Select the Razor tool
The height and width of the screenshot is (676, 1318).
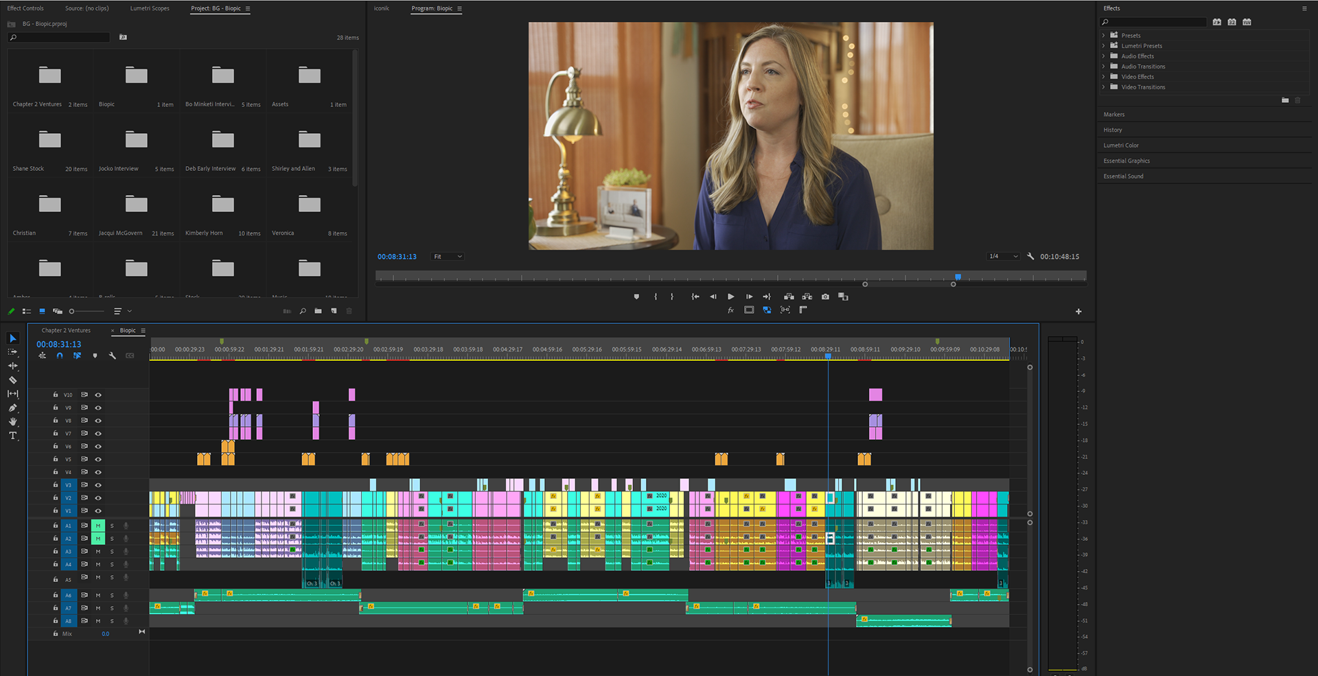point(12,380)
